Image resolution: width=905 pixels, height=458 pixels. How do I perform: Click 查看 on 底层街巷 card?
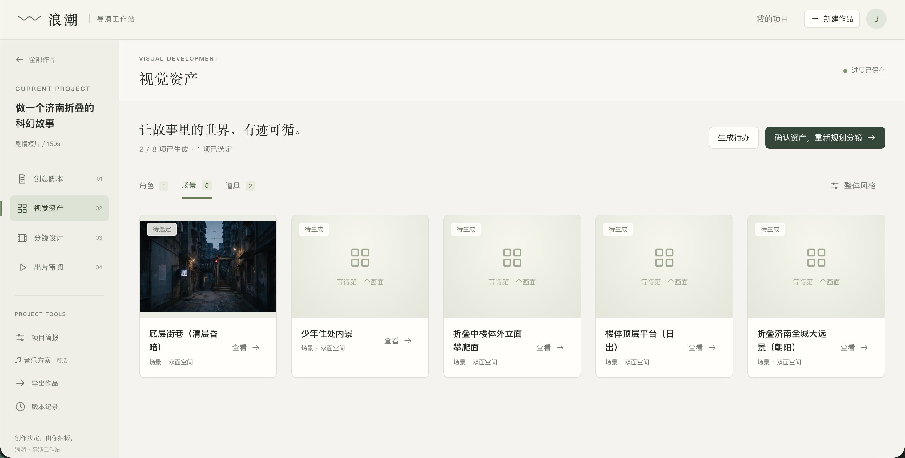click(246, 348)
